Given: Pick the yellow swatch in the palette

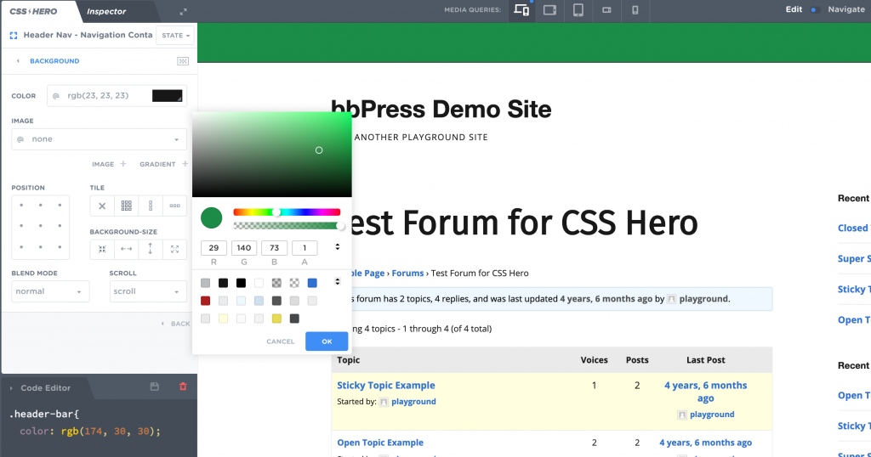Looking at the screenshot, I should point(276,319).
